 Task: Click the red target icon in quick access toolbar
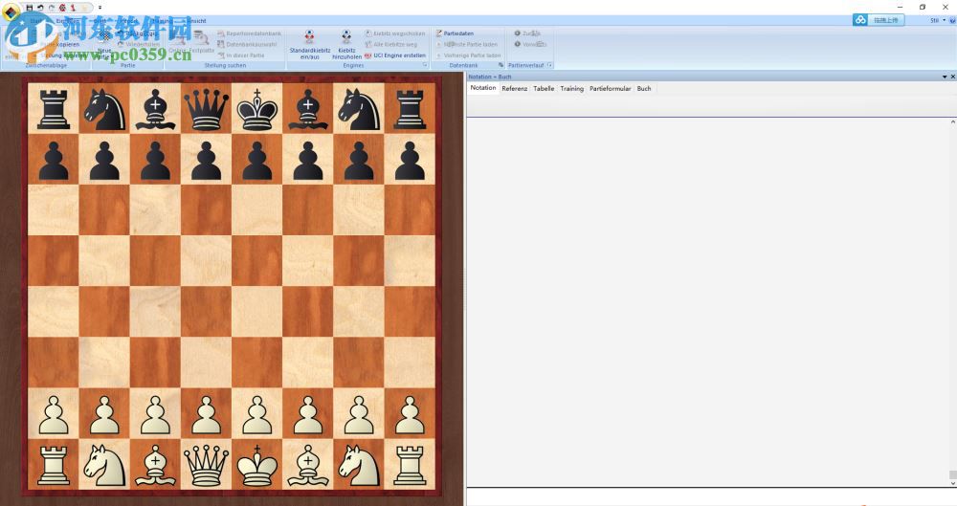[62, 8]
